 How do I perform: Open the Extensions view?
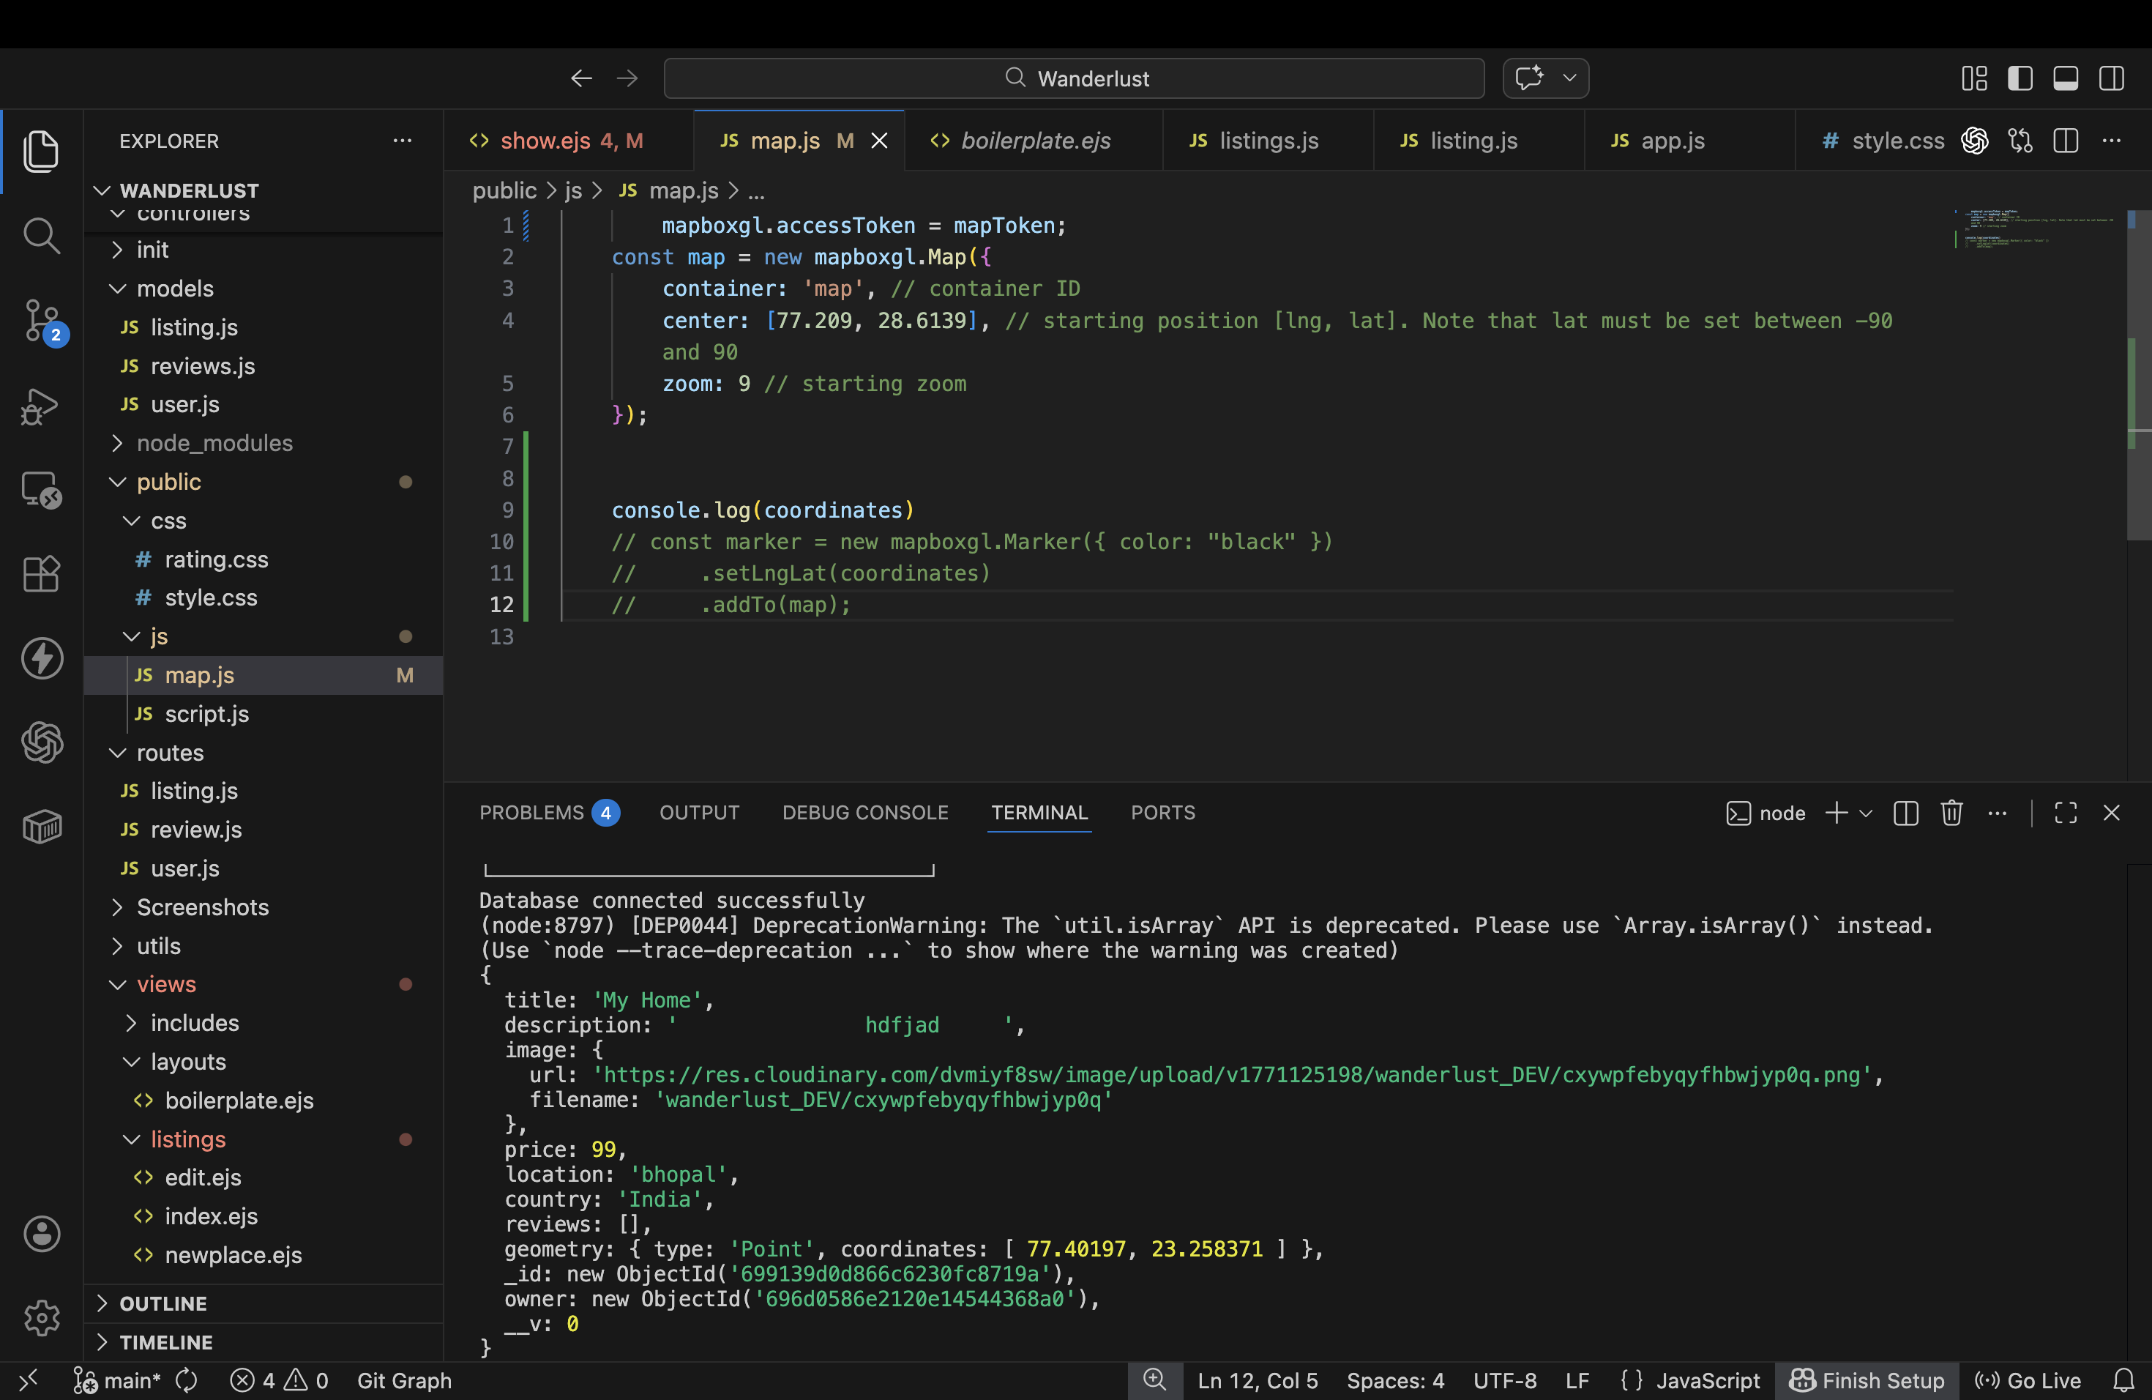coord(41,573)
